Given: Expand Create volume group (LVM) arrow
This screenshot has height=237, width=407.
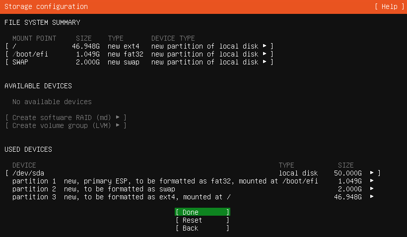Looking at the screenshot, I should (x=118, y=125).
